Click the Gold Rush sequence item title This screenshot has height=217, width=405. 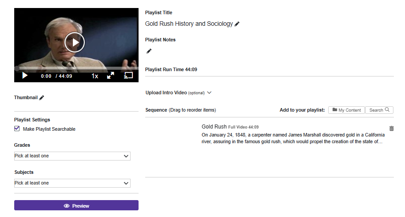pos(214,127)
